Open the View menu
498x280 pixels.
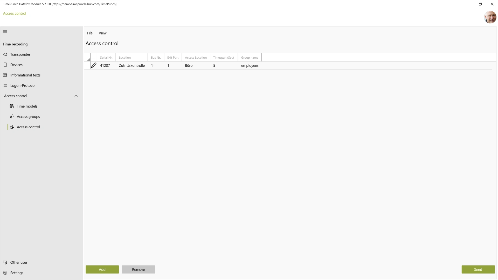tap(103, 33)
